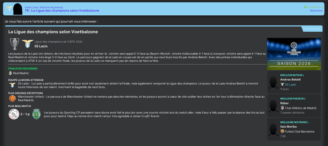The height and width of the screenshot is (146, 328).
Task: Click the Ajax club crest
Action: 13,114
